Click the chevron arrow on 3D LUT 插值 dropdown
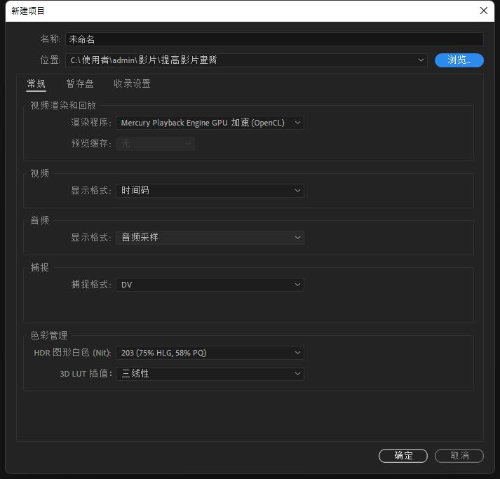 (x=297, y=374)
